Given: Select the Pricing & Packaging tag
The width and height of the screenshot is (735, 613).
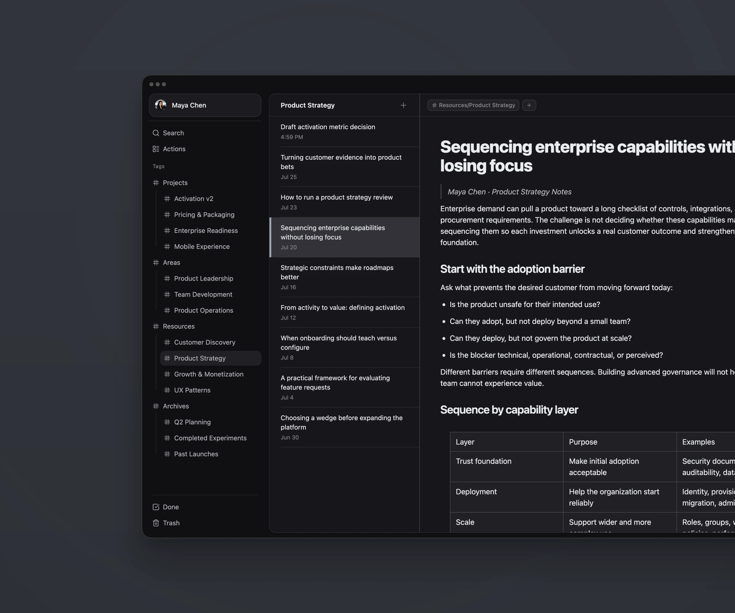Looking at the screenshot, I should point(211,215).
